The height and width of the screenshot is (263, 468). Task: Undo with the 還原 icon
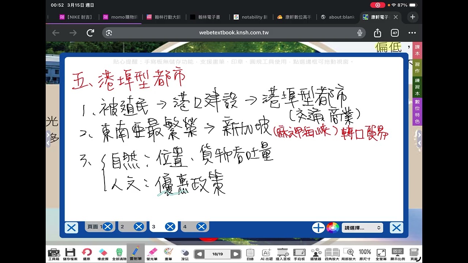coord(87,254)
